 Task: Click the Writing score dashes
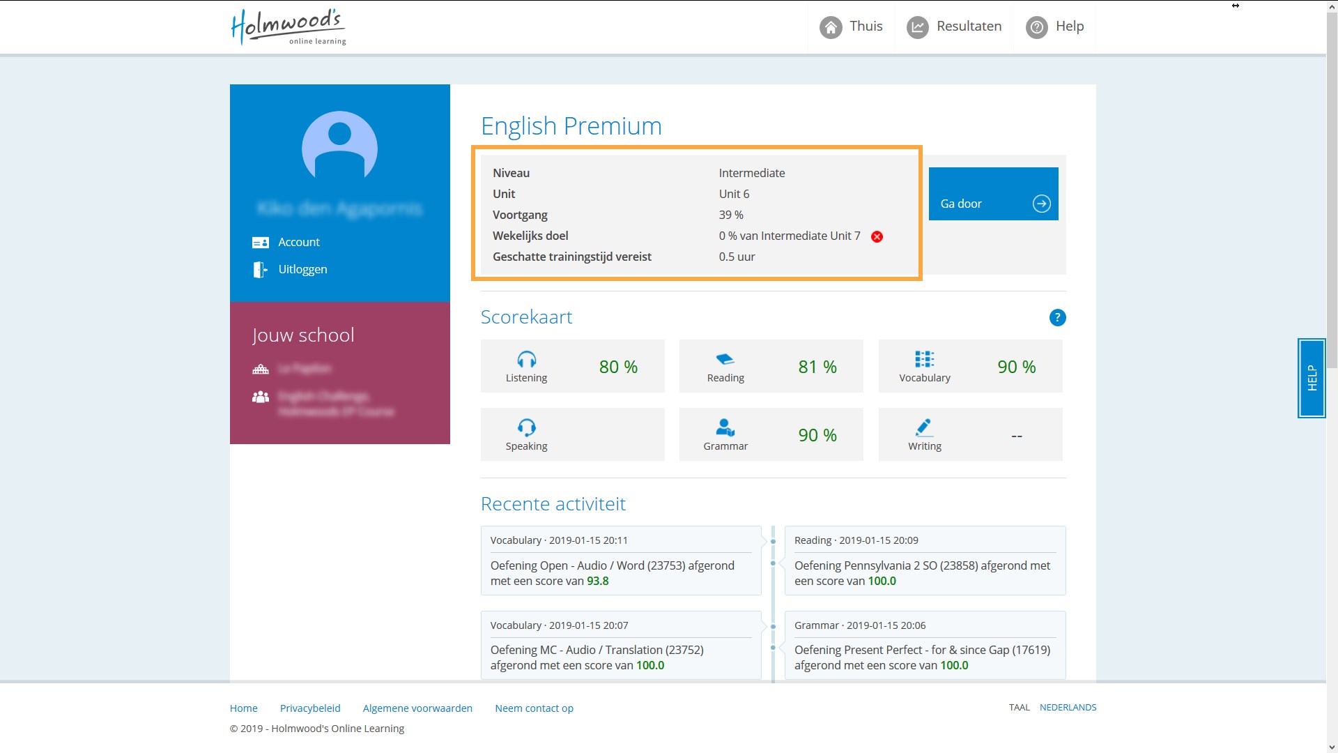click(x=1017, y=436)
